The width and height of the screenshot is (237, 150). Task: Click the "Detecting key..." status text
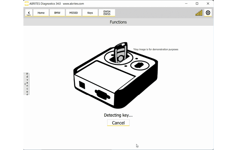pyautogui.click(x=118, y=115)
